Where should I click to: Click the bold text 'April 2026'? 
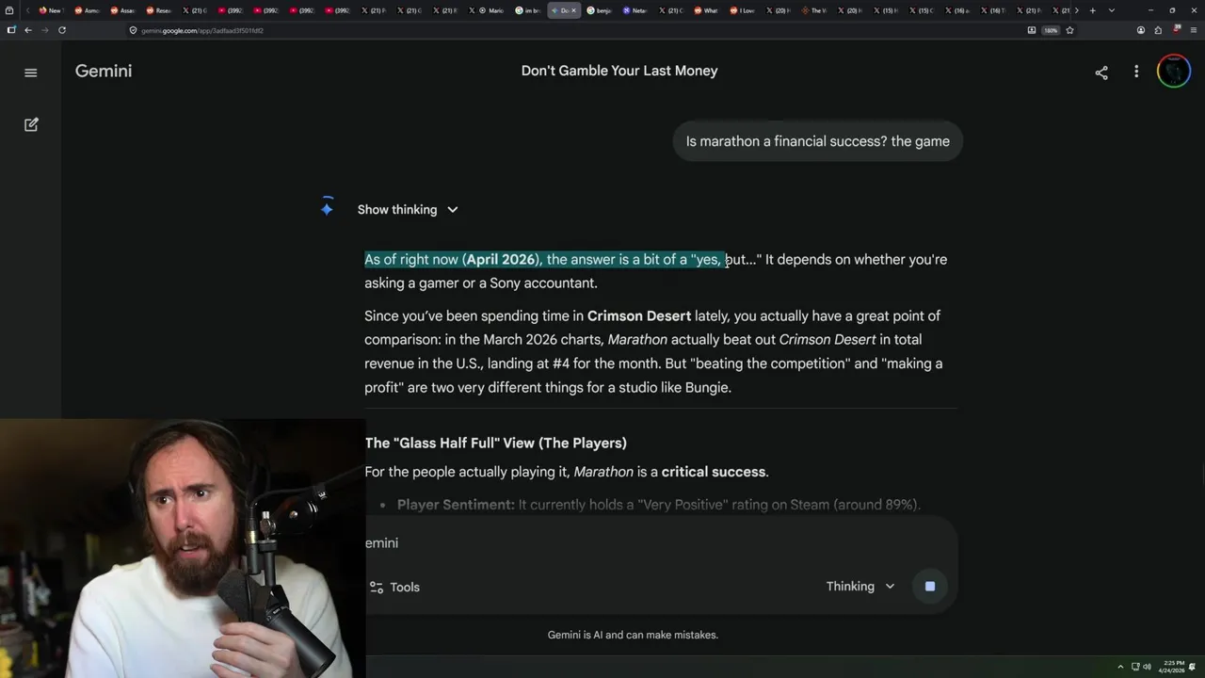pos(501,259)
